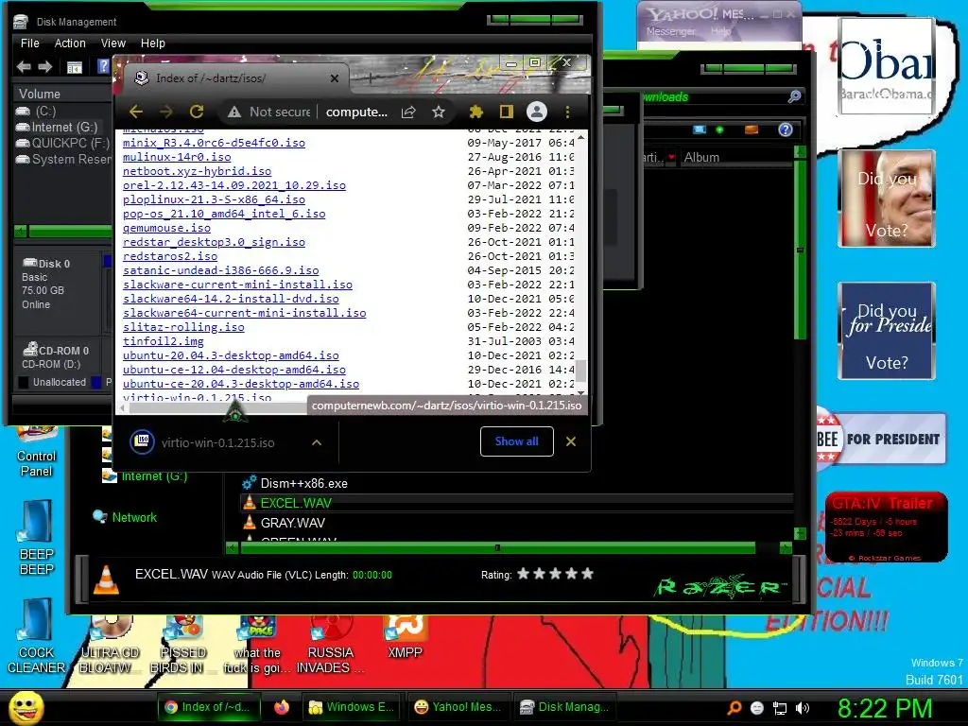Click the console tree icon in Disk Management toolbar
The image size is (968, 726).
pos(75,67)
